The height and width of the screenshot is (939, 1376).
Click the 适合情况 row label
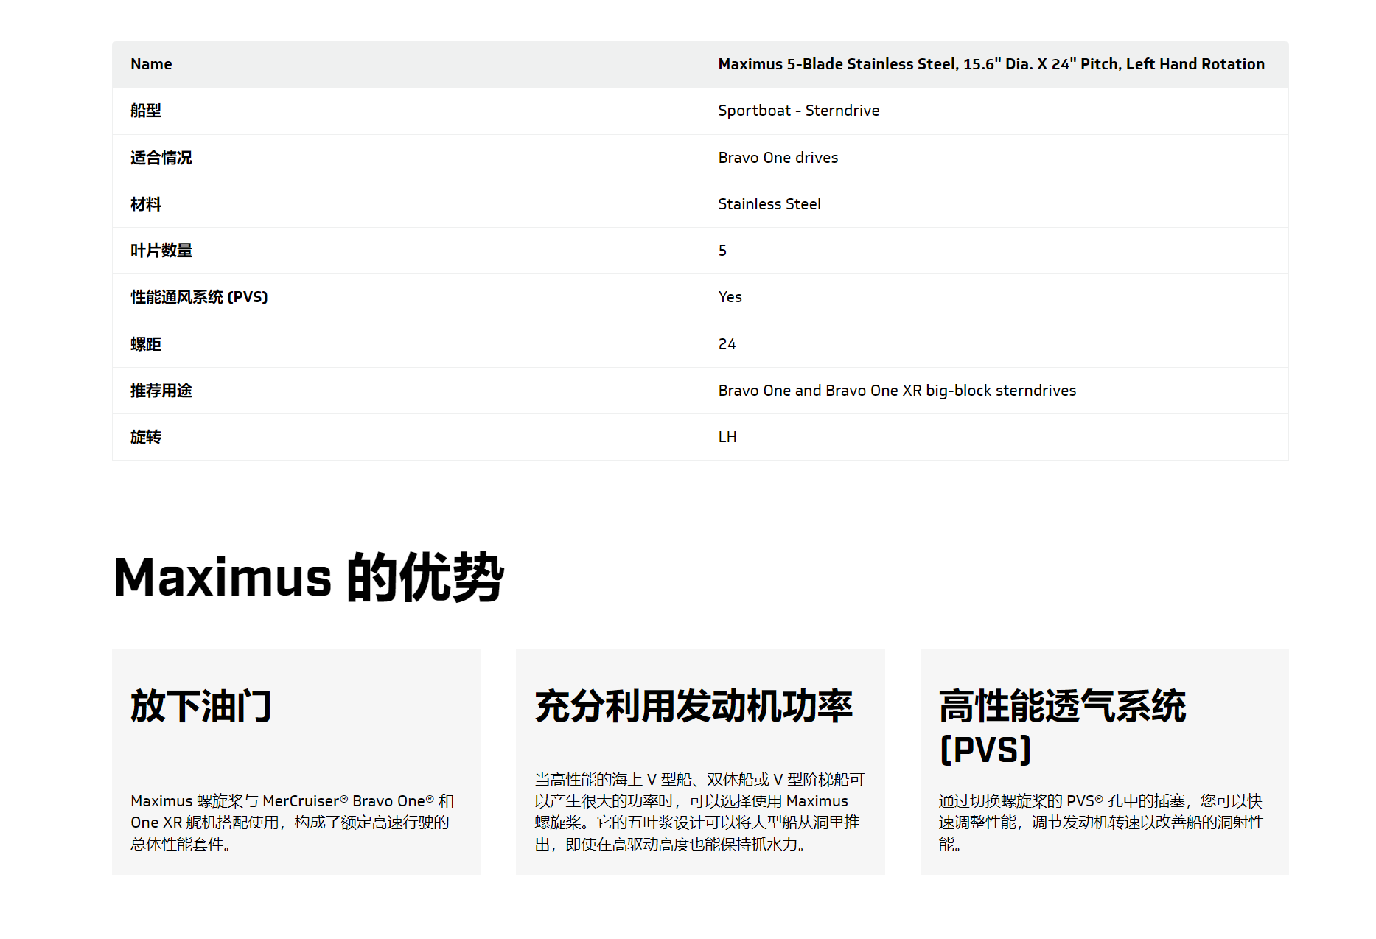click(161, 158)
